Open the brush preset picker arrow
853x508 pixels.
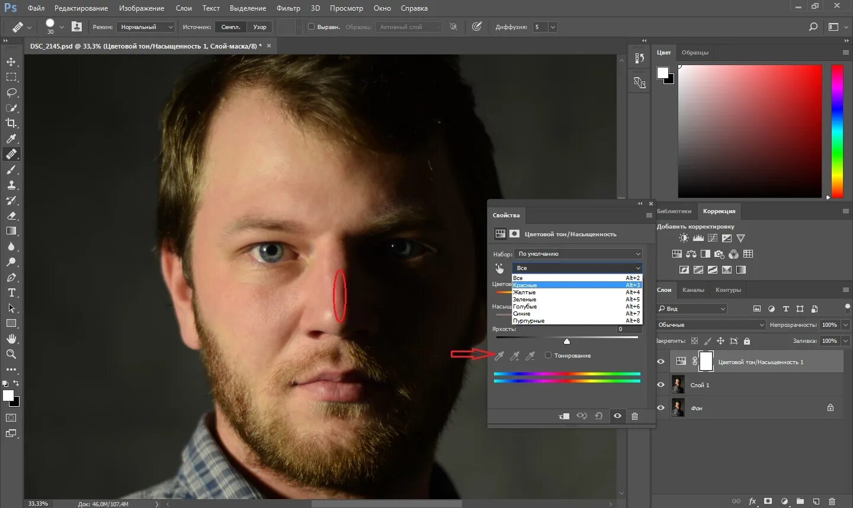click(x=62, y=27)
